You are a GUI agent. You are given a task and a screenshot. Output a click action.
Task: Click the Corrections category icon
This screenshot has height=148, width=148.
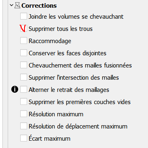click(x=17, y=6)
